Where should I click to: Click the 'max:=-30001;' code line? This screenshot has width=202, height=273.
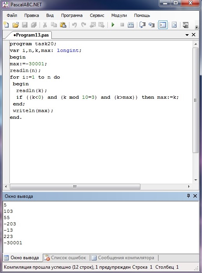28,64
